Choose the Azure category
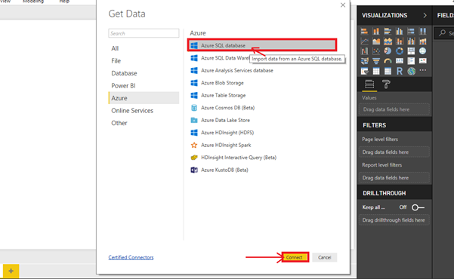This screenshot has width=454, height=279. pyautogui.click(x=144, y=98)
